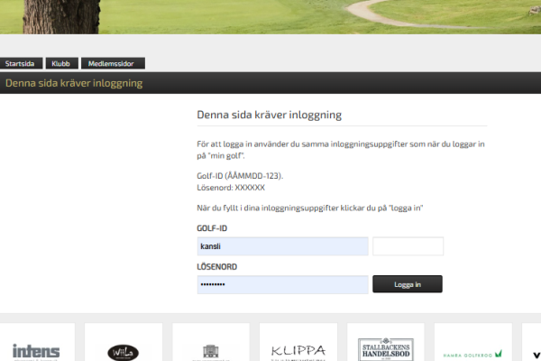Open the Stallbackens Handelsbod logo
This screenshot has width=541, height=361.
click(385, 348)
